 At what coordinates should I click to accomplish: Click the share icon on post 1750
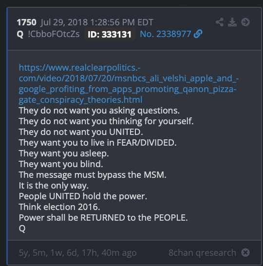[220, 22]
